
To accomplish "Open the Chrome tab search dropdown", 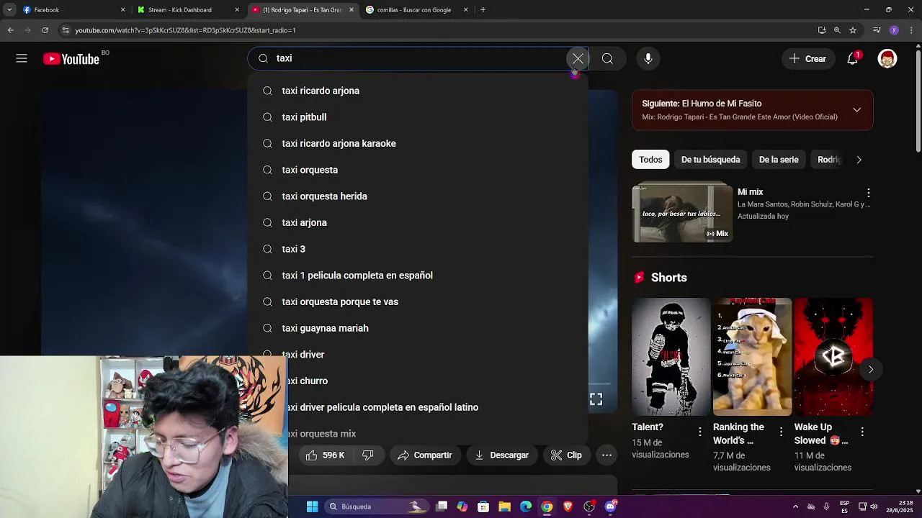I will click(9, 10).
